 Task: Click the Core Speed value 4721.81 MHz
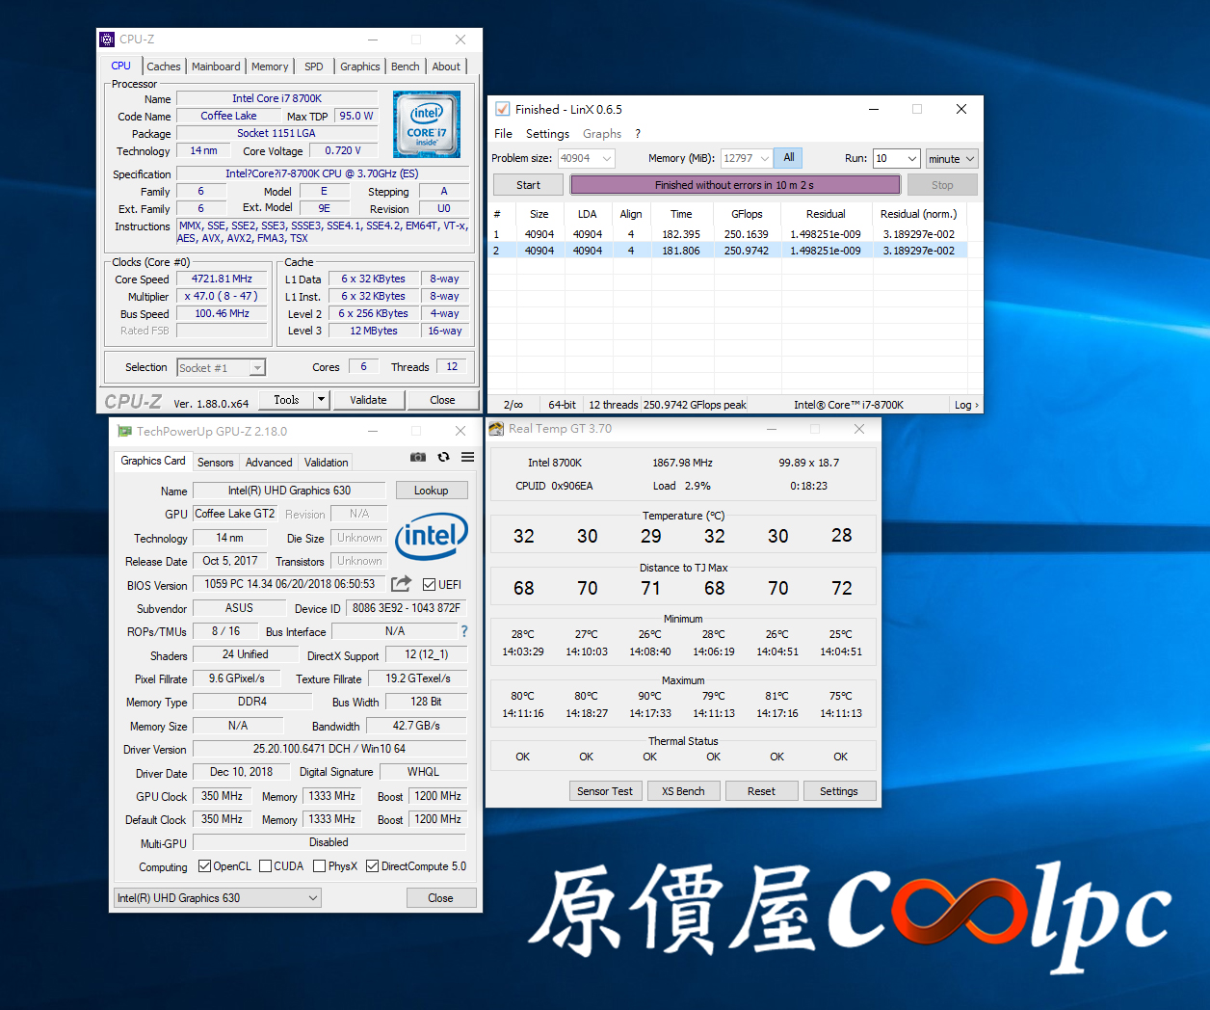coord(222,279)
